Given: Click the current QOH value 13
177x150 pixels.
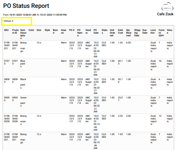Looking at the screenshot, I should click(x=160, y=116).
